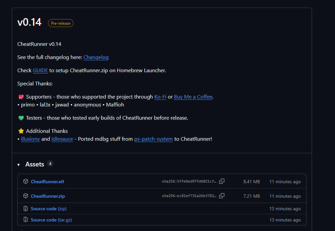The width and height of the screenshot is (335, 231).
Task: Visit the Ko-Fi support link
Action: pyautogui.click(x=160, y=97)
